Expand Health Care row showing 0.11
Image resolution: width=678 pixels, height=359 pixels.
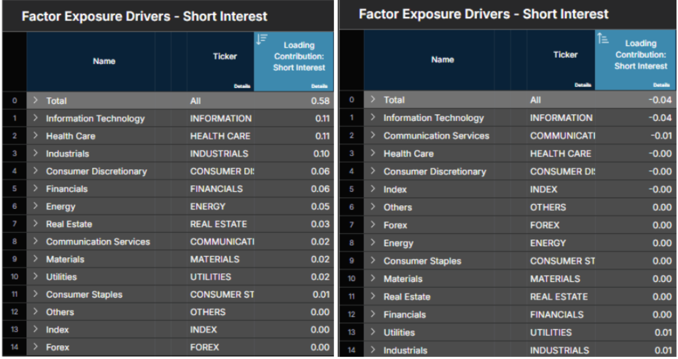[x=36, y=136]
